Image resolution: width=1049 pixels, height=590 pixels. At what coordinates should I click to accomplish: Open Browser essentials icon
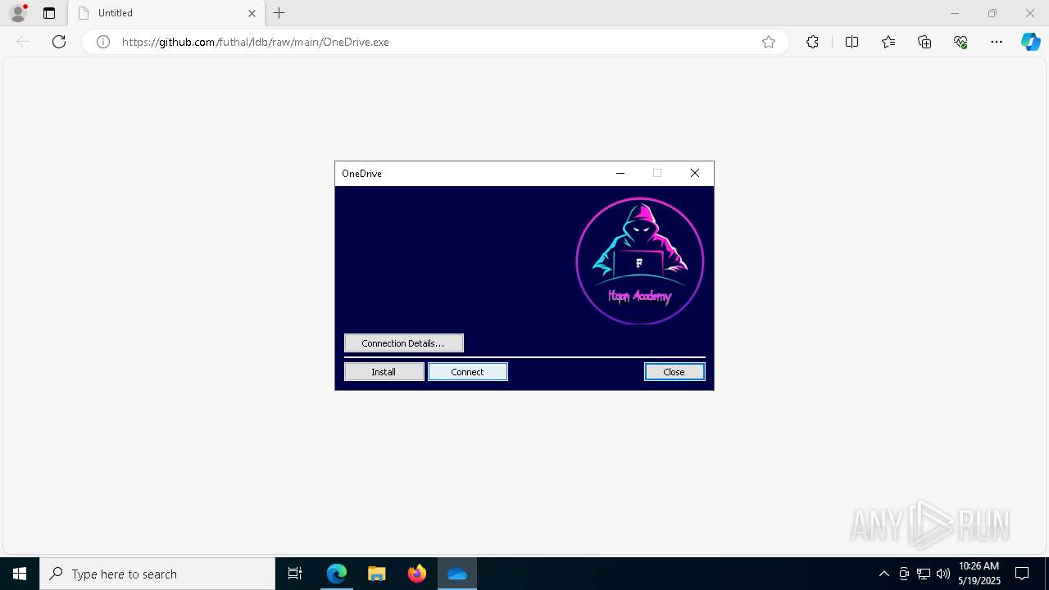click(x=960, y=42)
